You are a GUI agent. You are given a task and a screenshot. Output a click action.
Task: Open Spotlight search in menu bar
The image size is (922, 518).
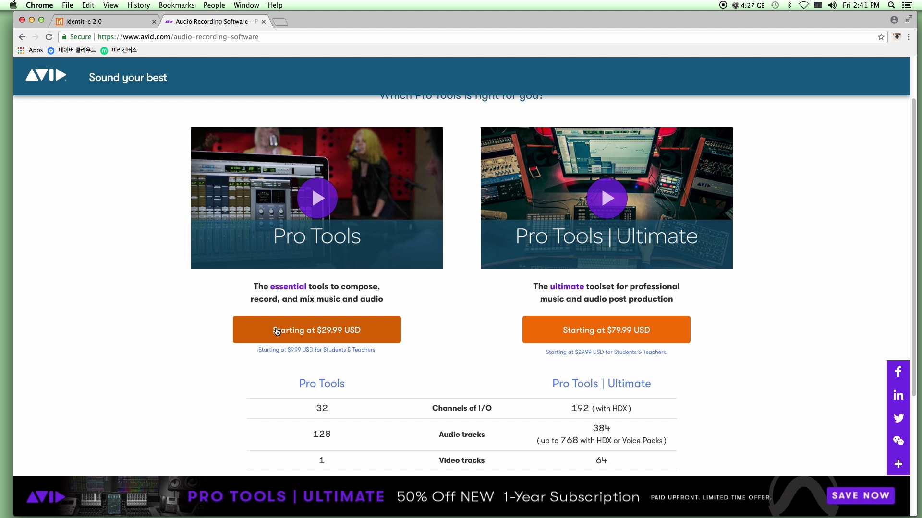point(891,5)
